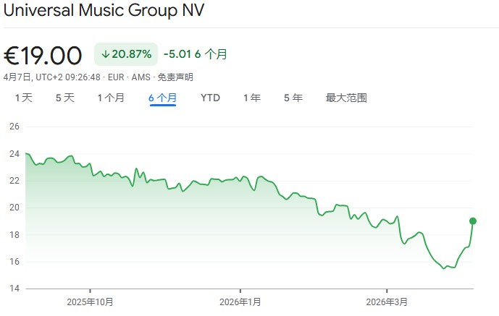Click the 14 value on the price axis

pyautogui.click(x=14, y=289)
